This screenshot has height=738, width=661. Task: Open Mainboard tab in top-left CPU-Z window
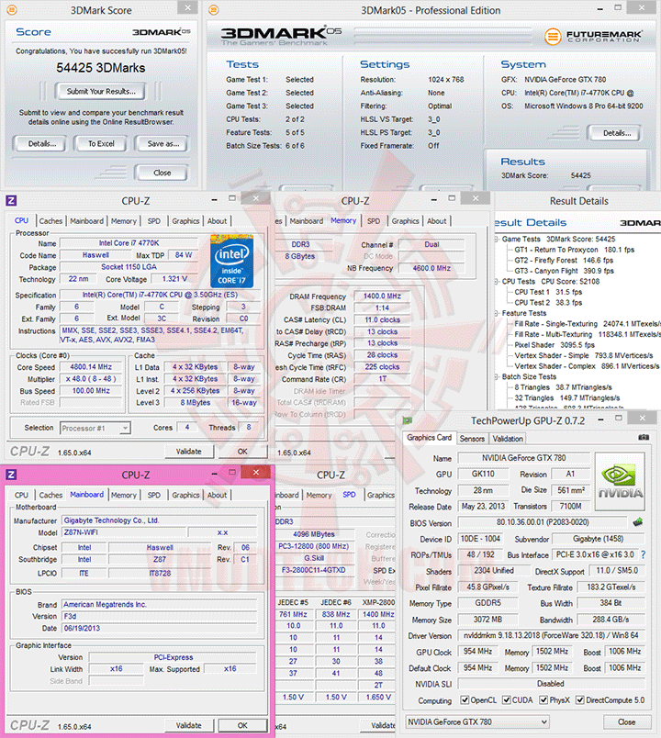tap(86, 220)
